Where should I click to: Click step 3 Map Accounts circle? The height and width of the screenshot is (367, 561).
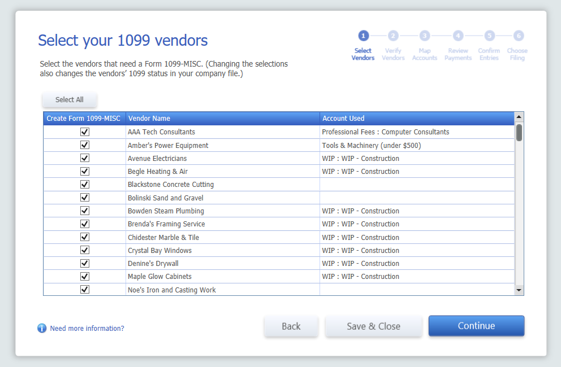424,36
